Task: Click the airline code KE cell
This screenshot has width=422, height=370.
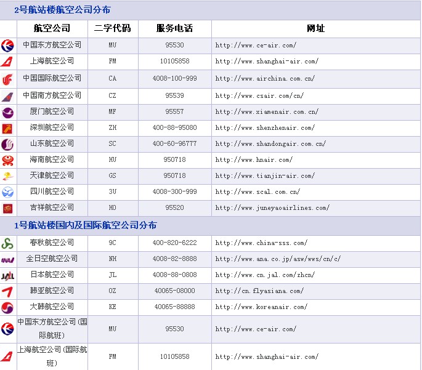Action: point(113,307)
